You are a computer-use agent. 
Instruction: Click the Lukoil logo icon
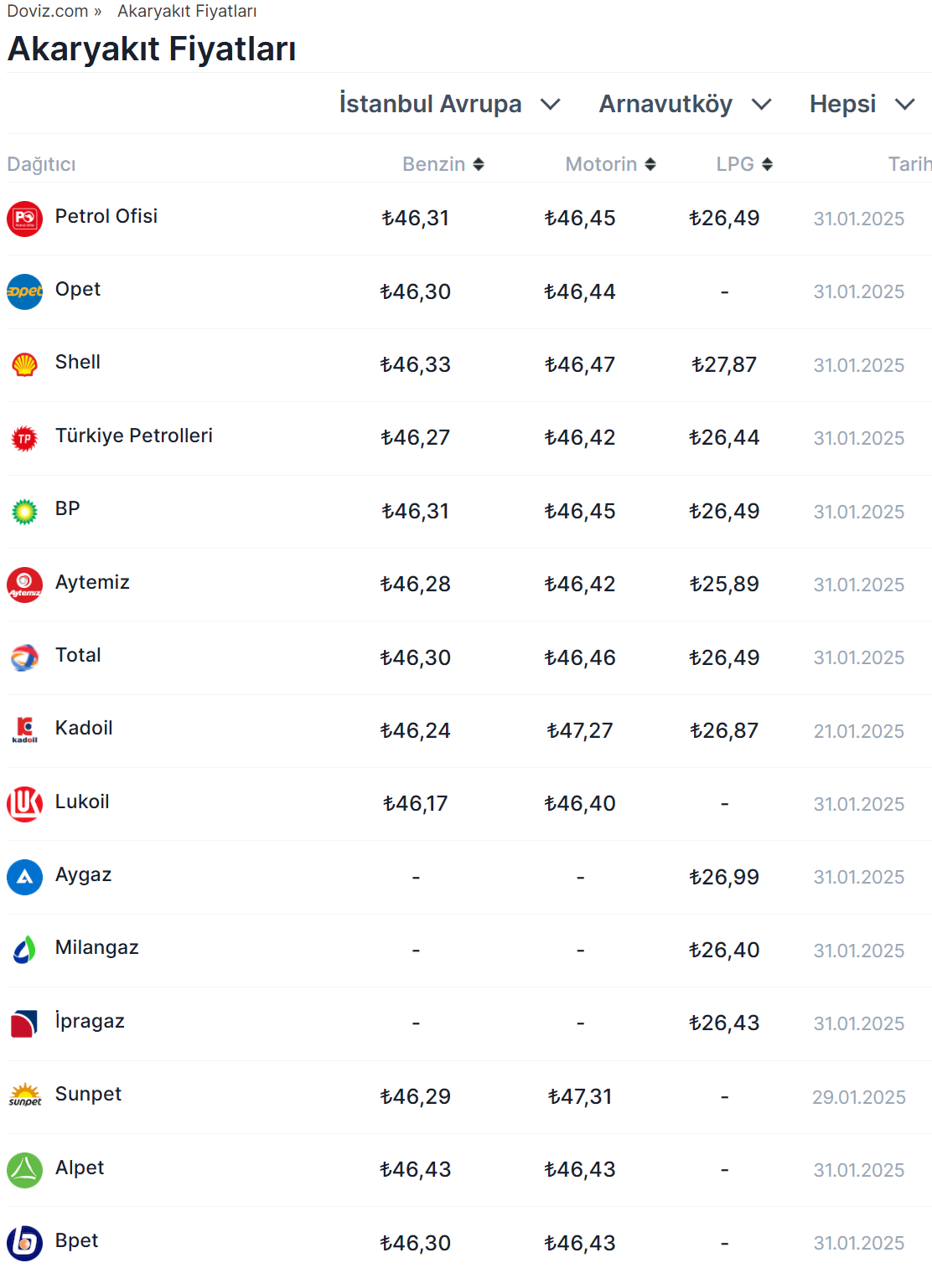pos(24,804)
